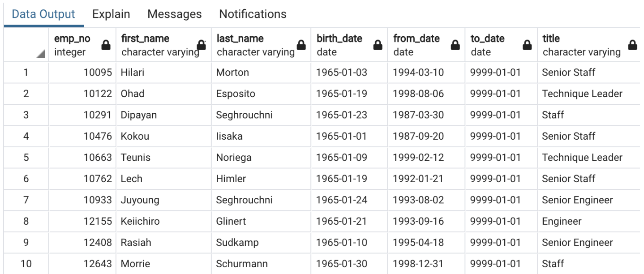Click the lock icon in title column
Viewport: 644px width, 274px height.
[632, 45]
